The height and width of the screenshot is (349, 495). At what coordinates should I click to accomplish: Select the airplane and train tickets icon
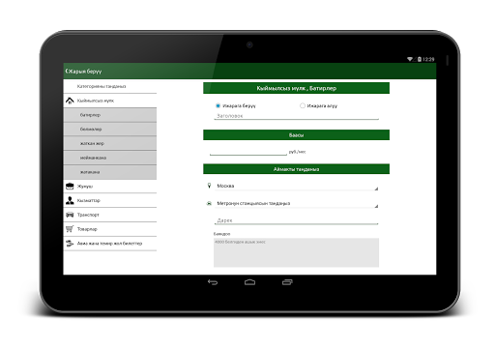point(70,244)
